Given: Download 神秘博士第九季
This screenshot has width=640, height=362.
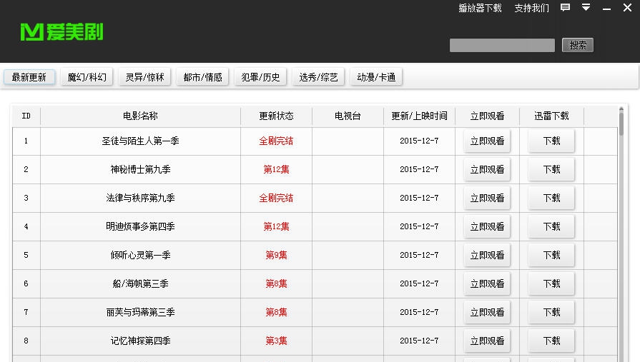Looking at the screenshot, I should 551,170.
